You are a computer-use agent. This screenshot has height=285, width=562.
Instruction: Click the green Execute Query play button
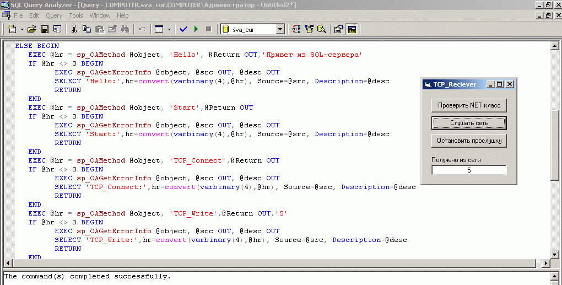(x=196, y=29)
